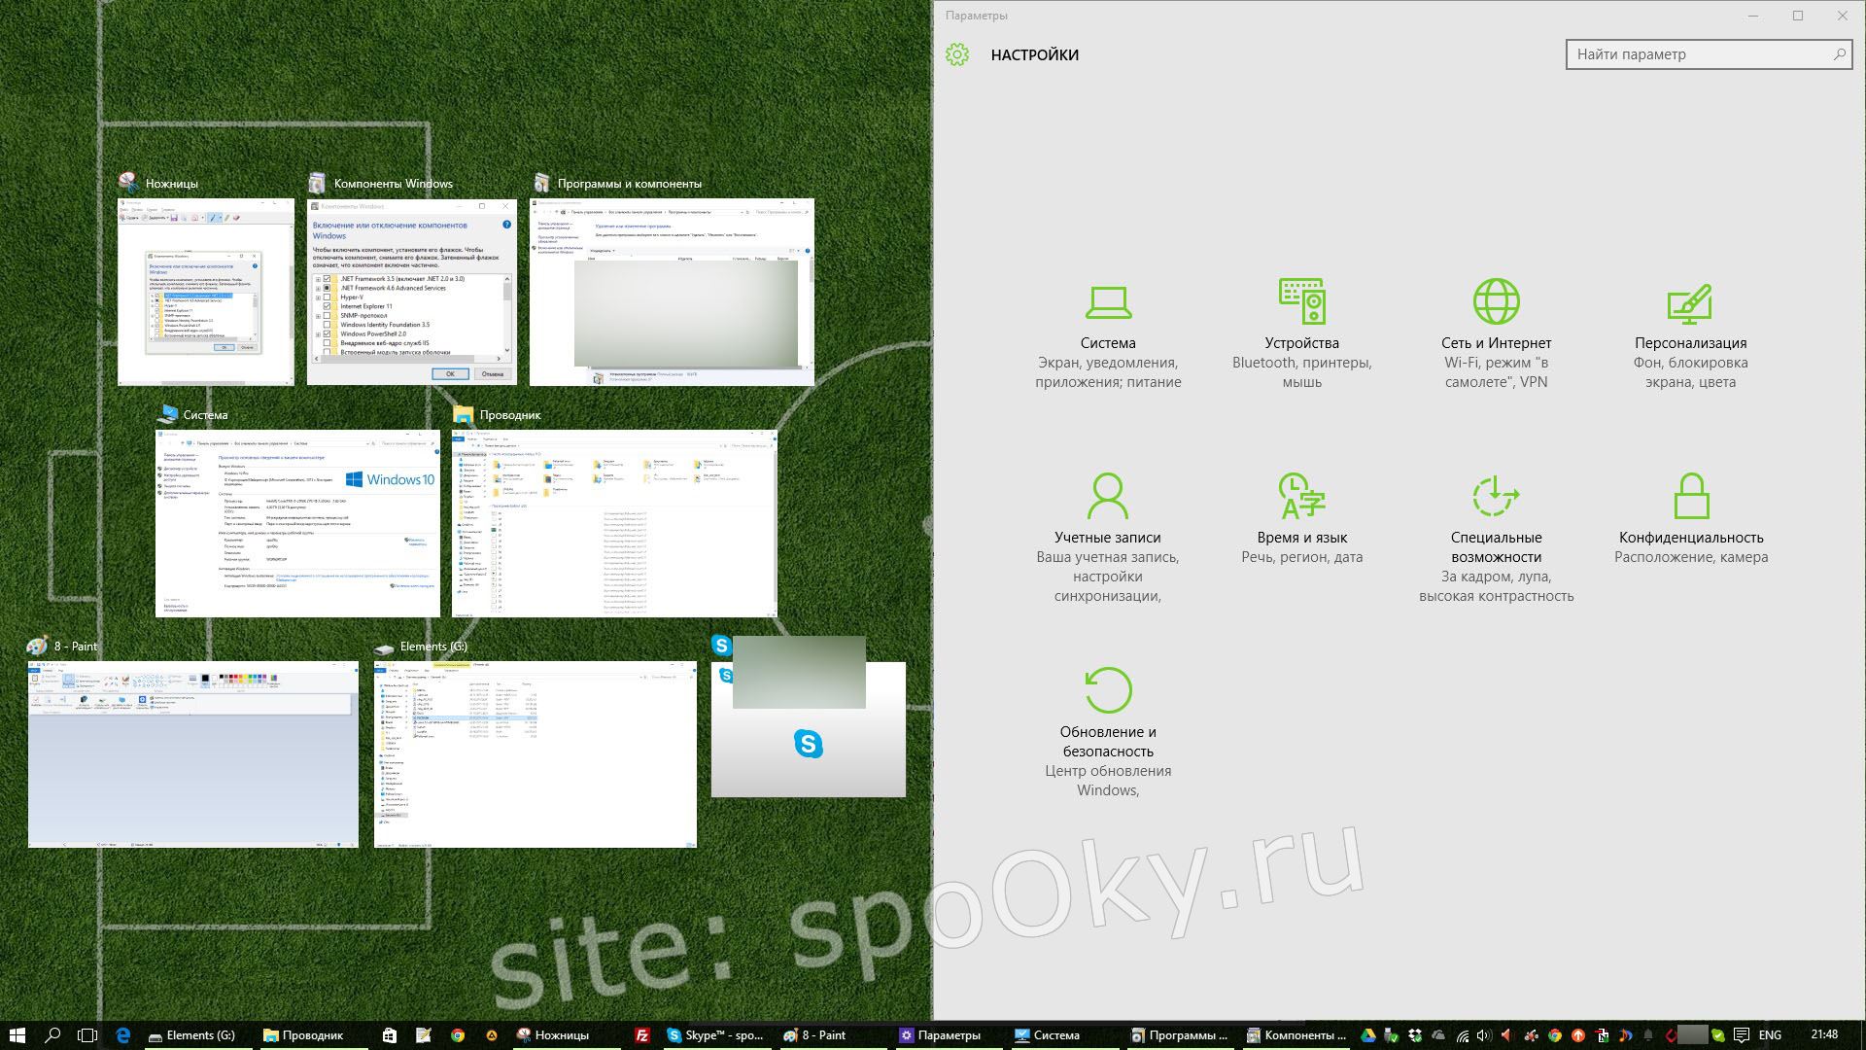
Task: Open the Учетные записи category
Action: coord(1108,540)
